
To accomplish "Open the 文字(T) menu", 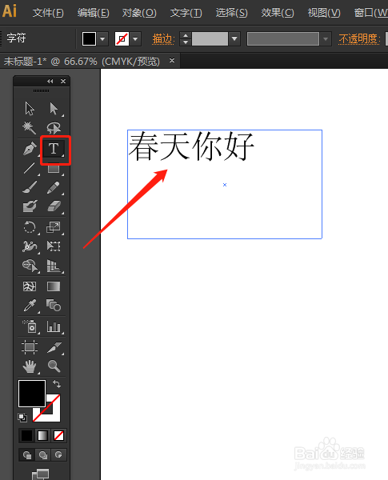I will pyautogui.click(x=186, y=13).
